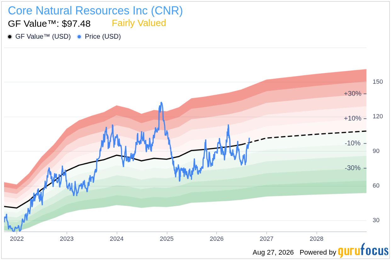This screenshot has width=391, height=260.
Task: Click the Aug 27, 2026 date
Action: (x=273, y=252)
